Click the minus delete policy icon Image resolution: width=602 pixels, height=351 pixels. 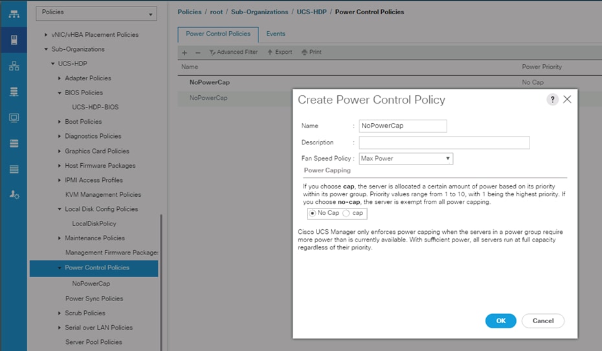(197, 52)
